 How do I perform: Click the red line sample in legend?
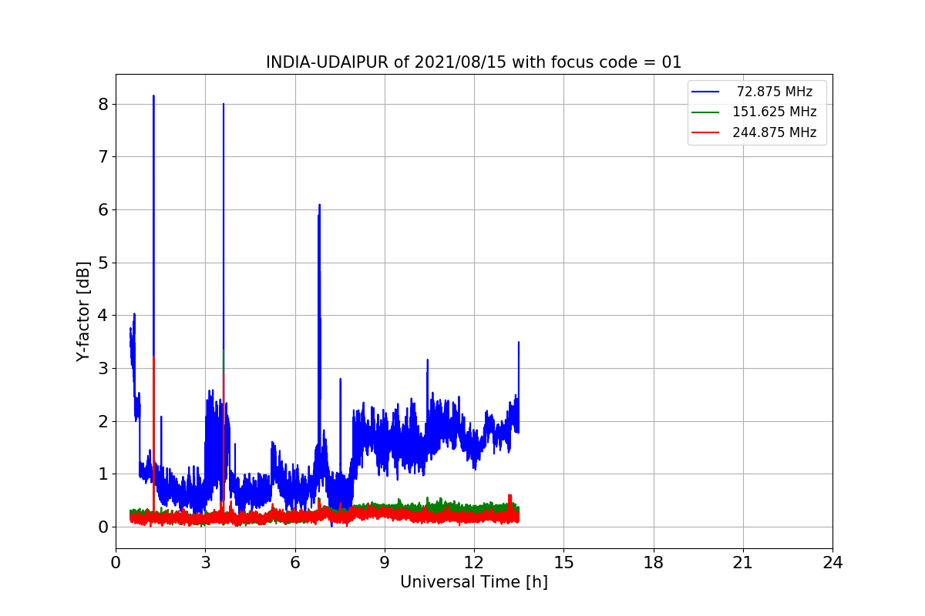[705, 132]
